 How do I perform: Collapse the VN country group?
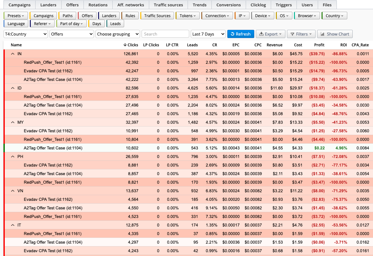coord(13,191)
